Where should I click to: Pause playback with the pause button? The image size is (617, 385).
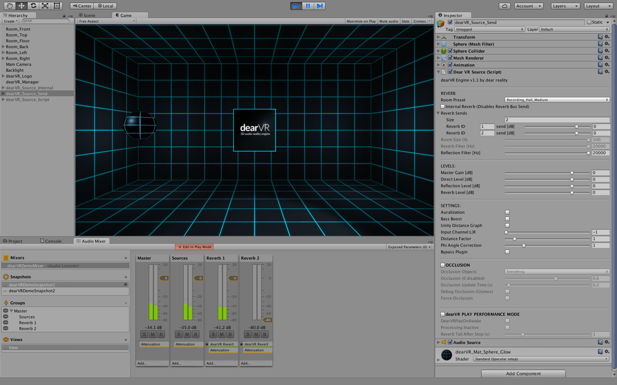[x=308, y=6]
